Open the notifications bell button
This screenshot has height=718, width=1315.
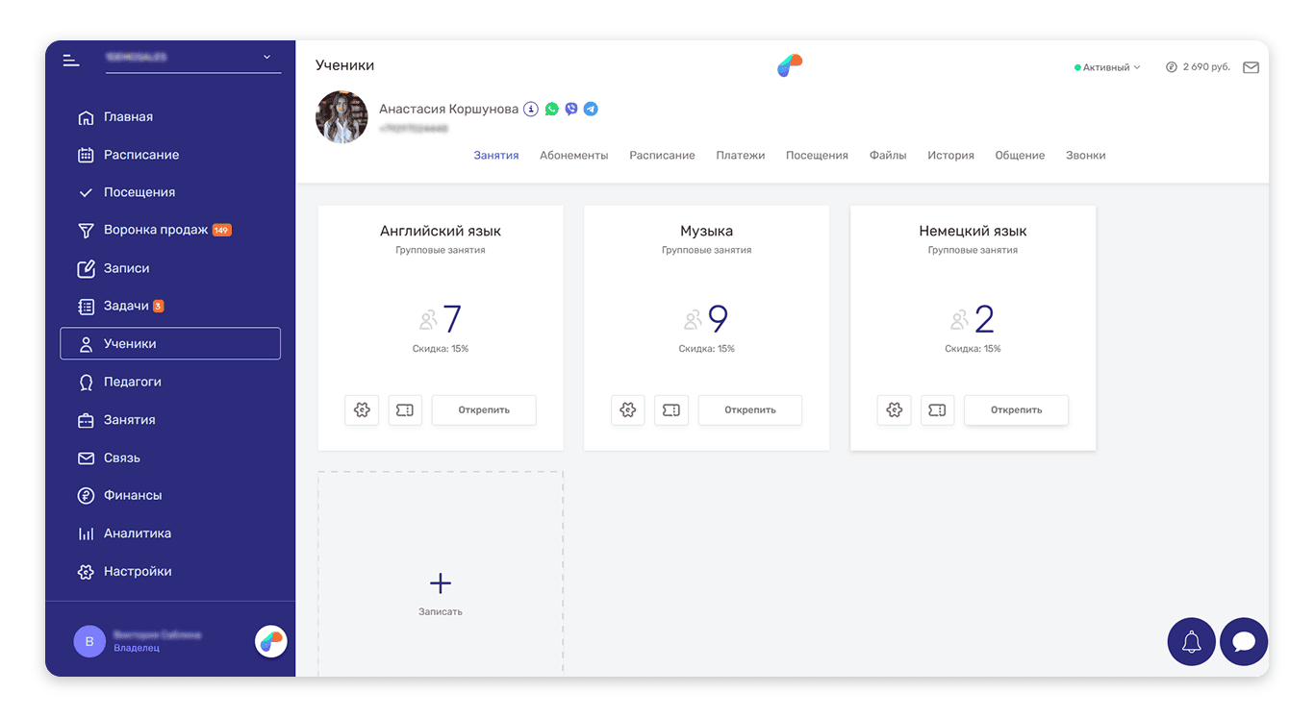(x=1191, y=642)
